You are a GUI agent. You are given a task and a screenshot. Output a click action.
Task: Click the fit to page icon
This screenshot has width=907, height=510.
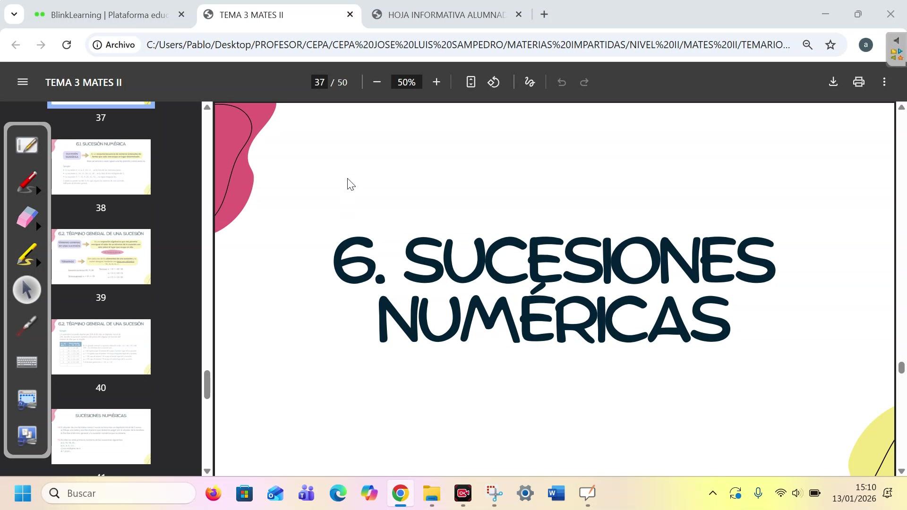pos(470,82)
